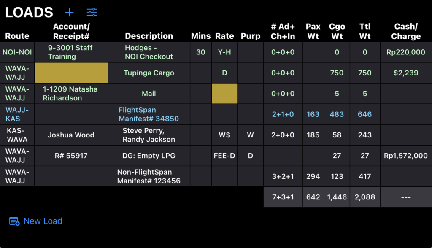Select Non-FlightSpan Manifest# 123456 row
The height and width of the screenshot is (248, 432).
pyautogui.click(x=149, y=176)
